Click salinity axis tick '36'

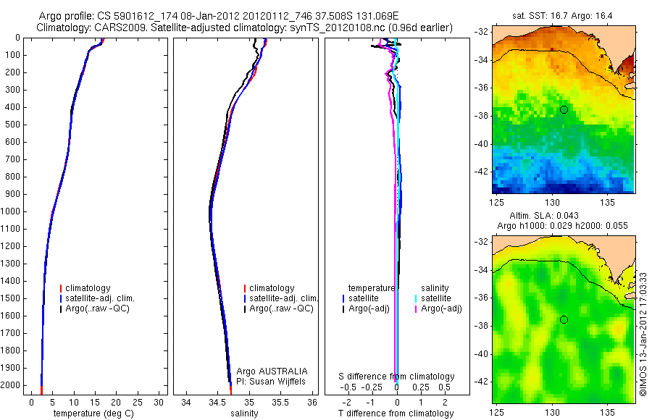[312, 402]
